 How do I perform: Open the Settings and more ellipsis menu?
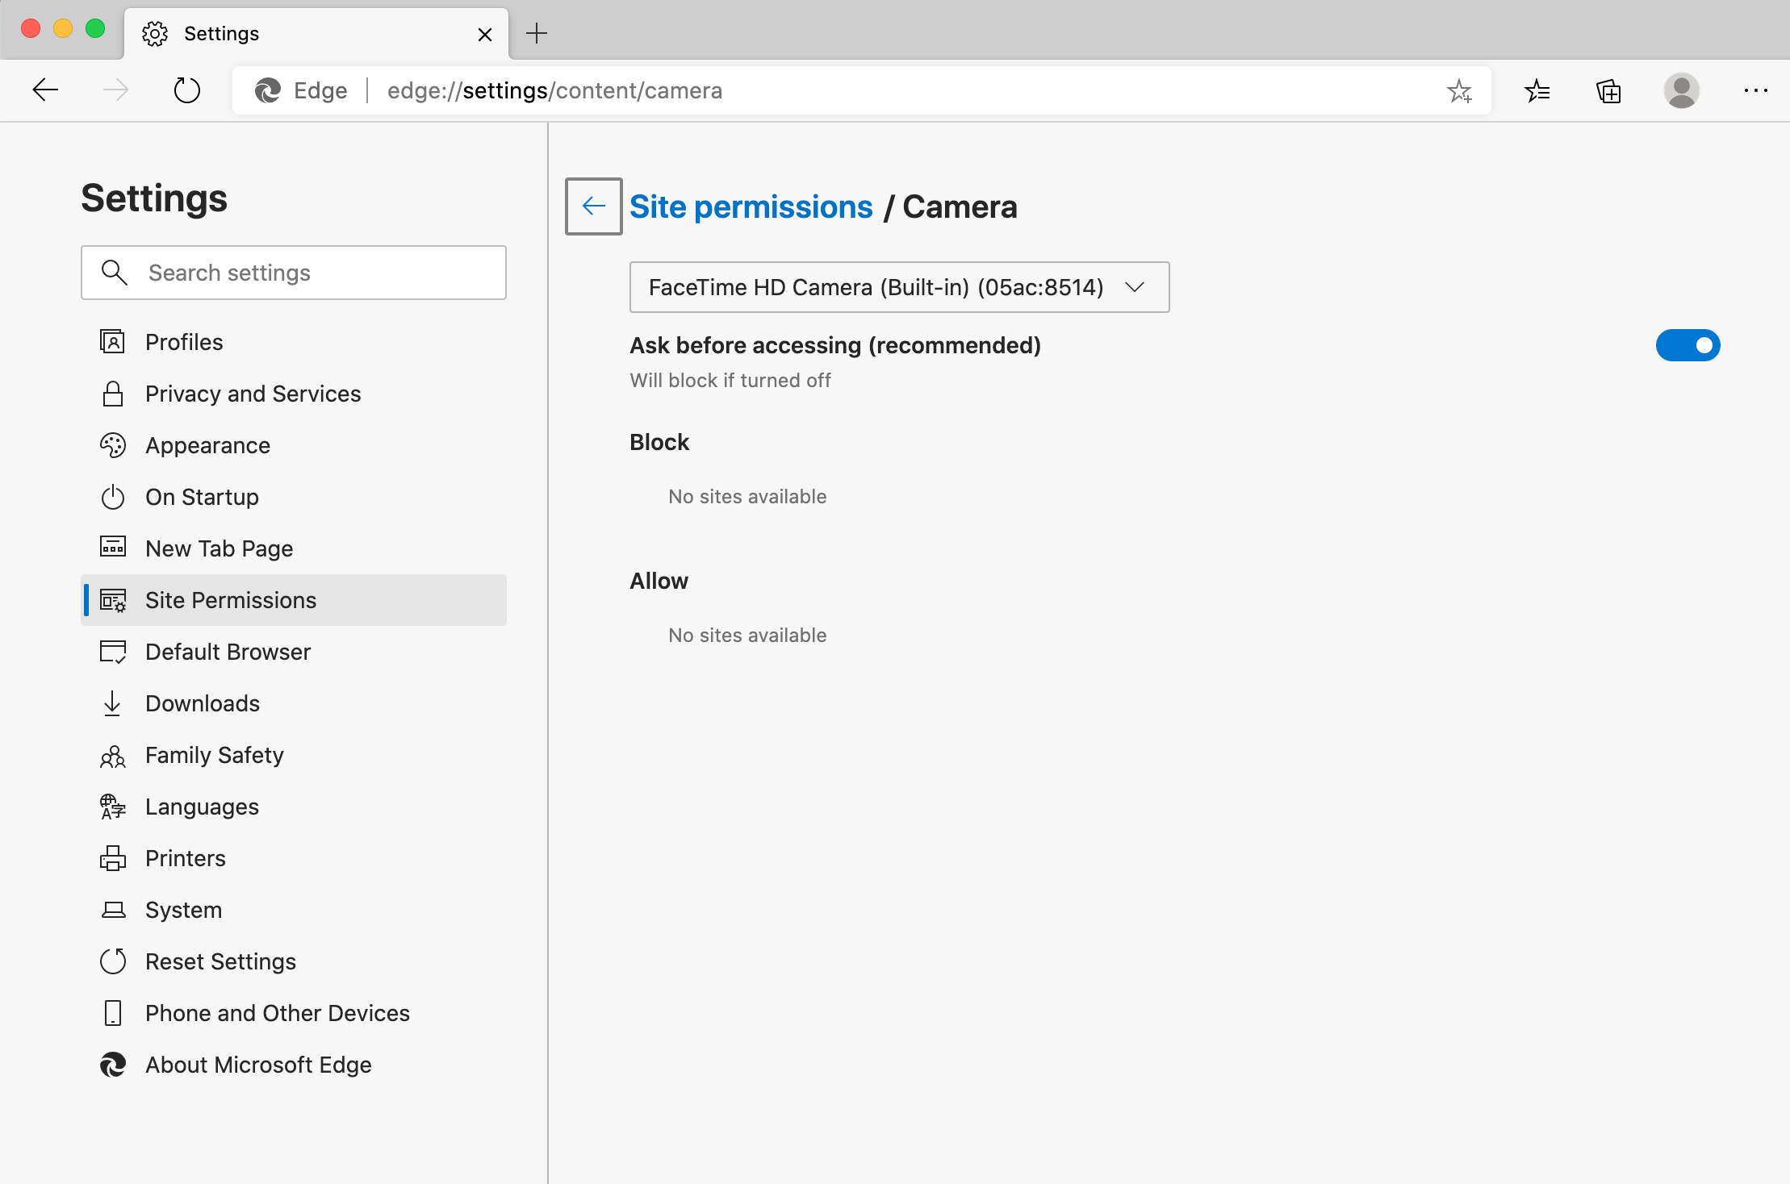(1755, 90)
